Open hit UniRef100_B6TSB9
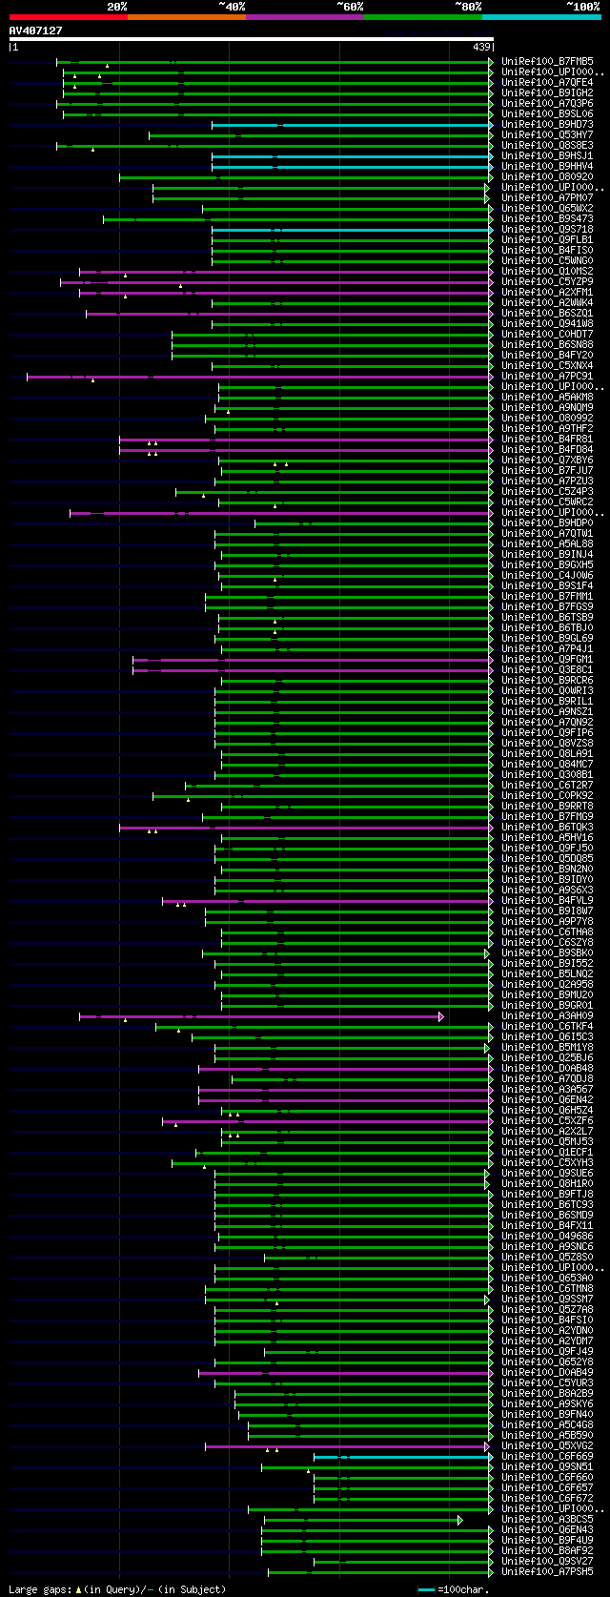 (547, 617)
